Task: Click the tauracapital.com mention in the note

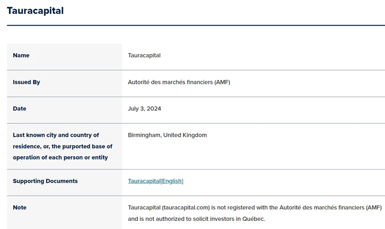Action: pos(186,207)
